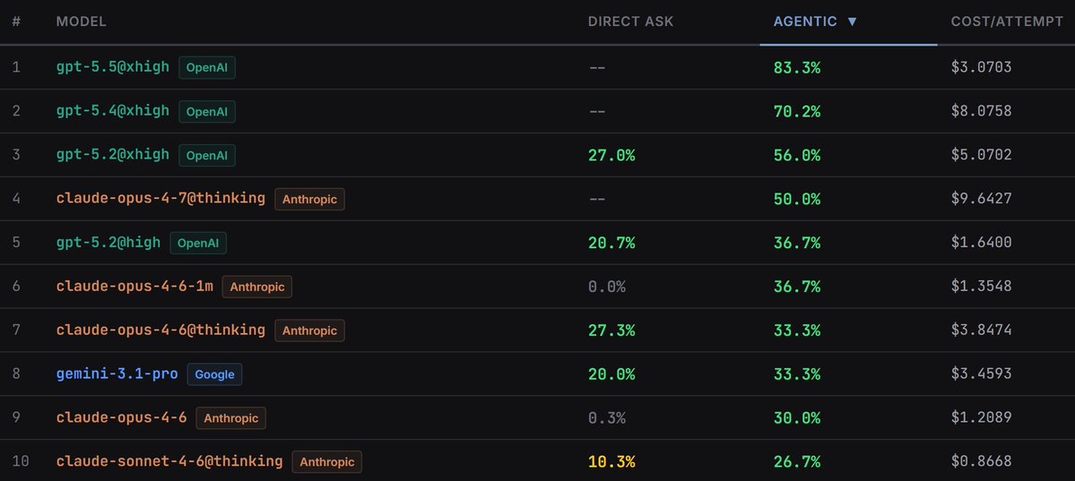This screenshot has width=1075, height=481.
Task: Click the Anthropic badge in row 9
Action: click(231, 418)
